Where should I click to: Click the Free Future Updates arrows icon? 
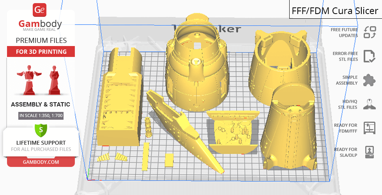pyautogui.click(x=369, y=32)
